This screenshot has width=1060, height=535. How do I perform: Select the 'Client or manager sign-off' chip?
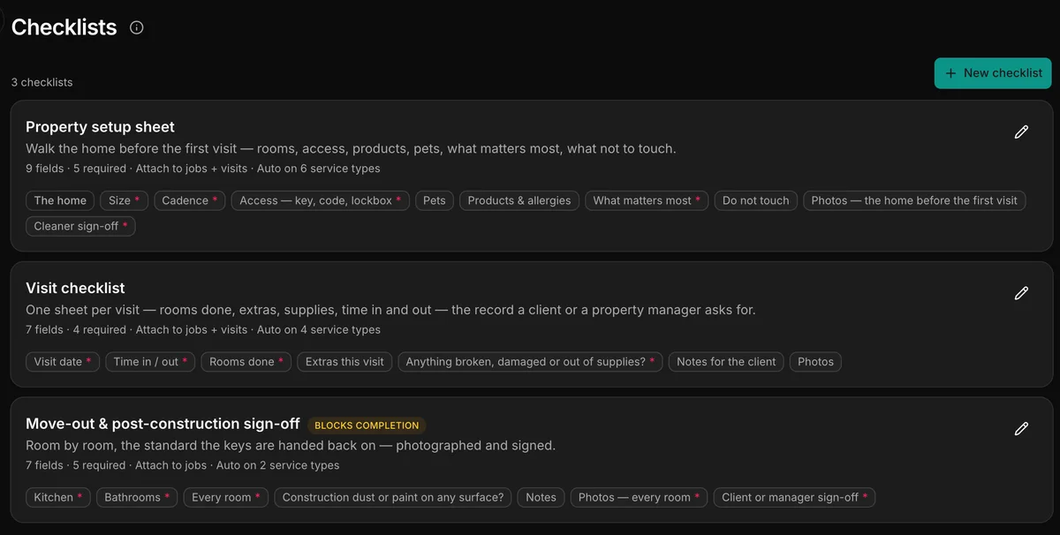pyautogui.click(x=794, y=497)
